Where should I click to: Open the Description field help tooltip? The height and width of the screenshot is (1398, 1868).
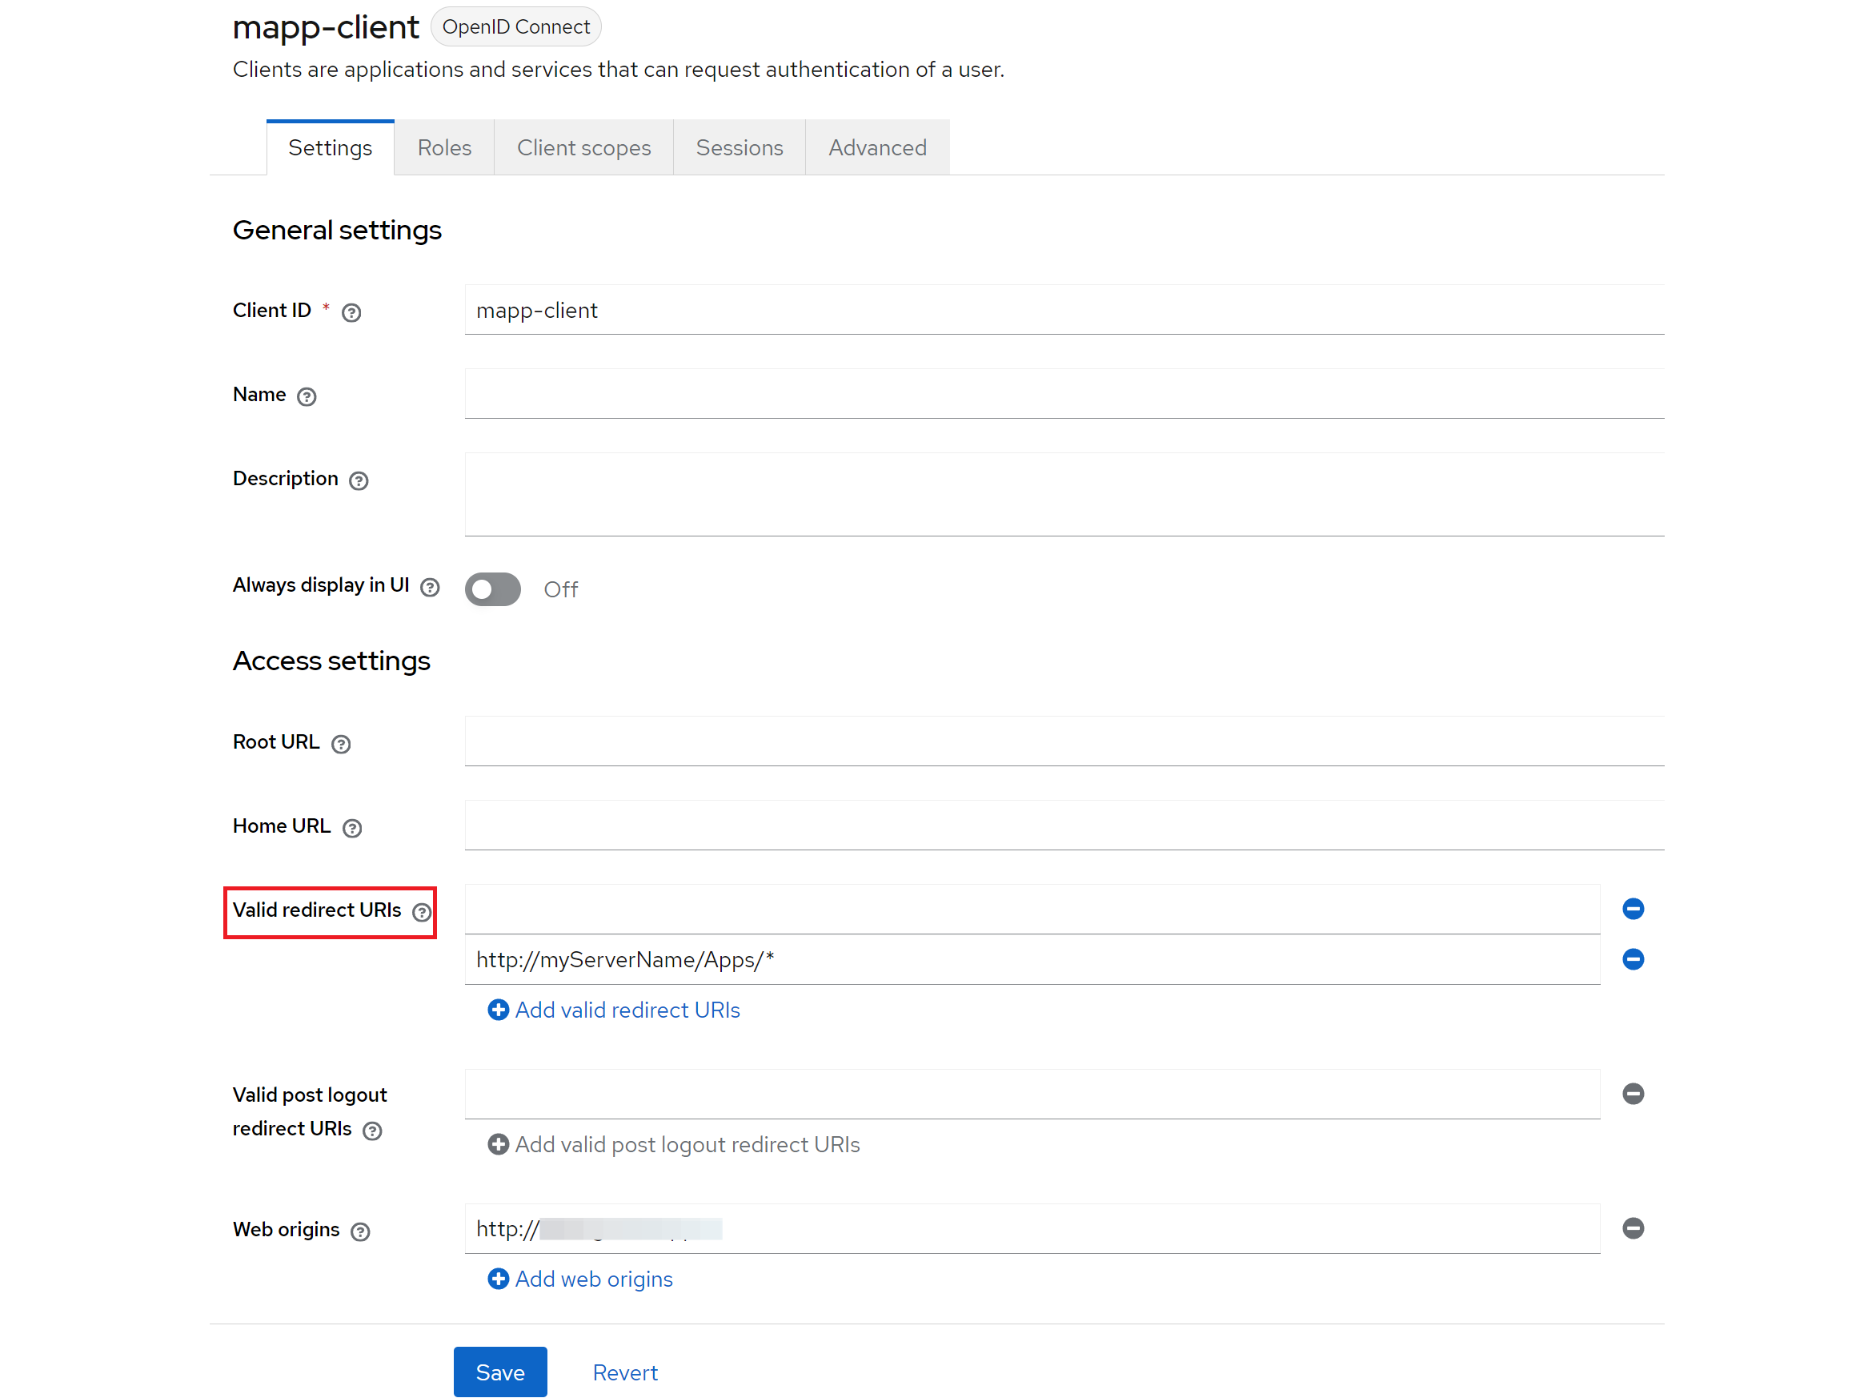click(x=359, y=480)
